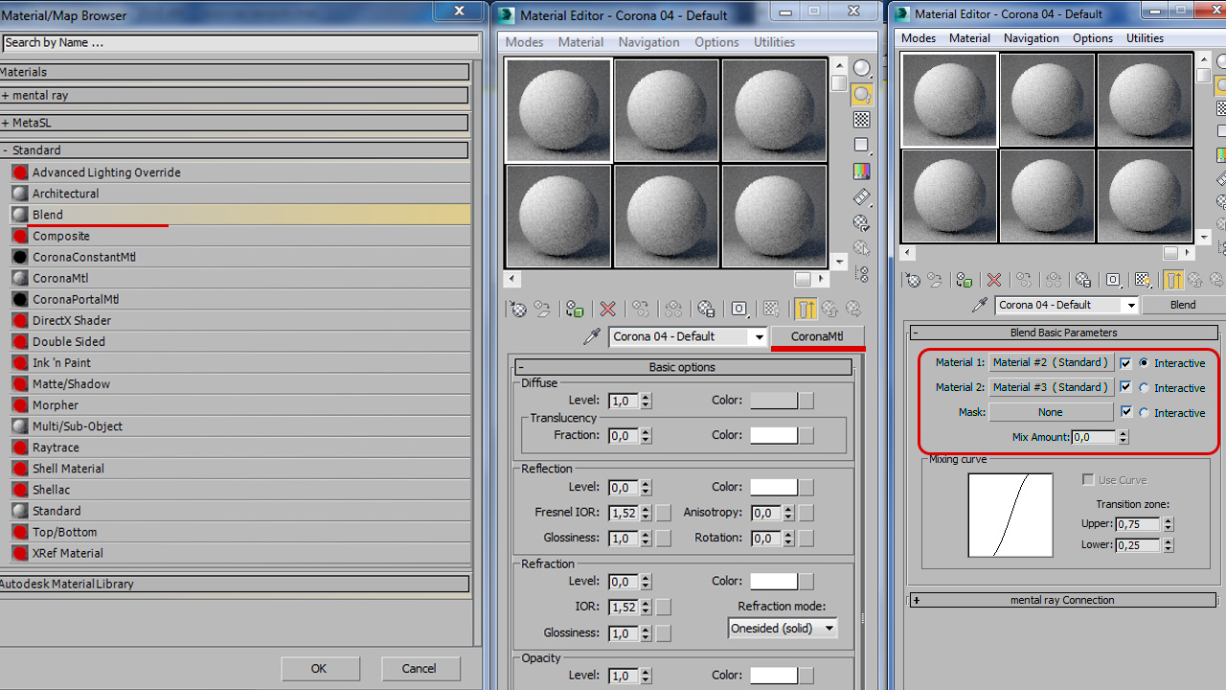Toggle Show End Result in CoronaMtl editor

[x=806, y=309]
